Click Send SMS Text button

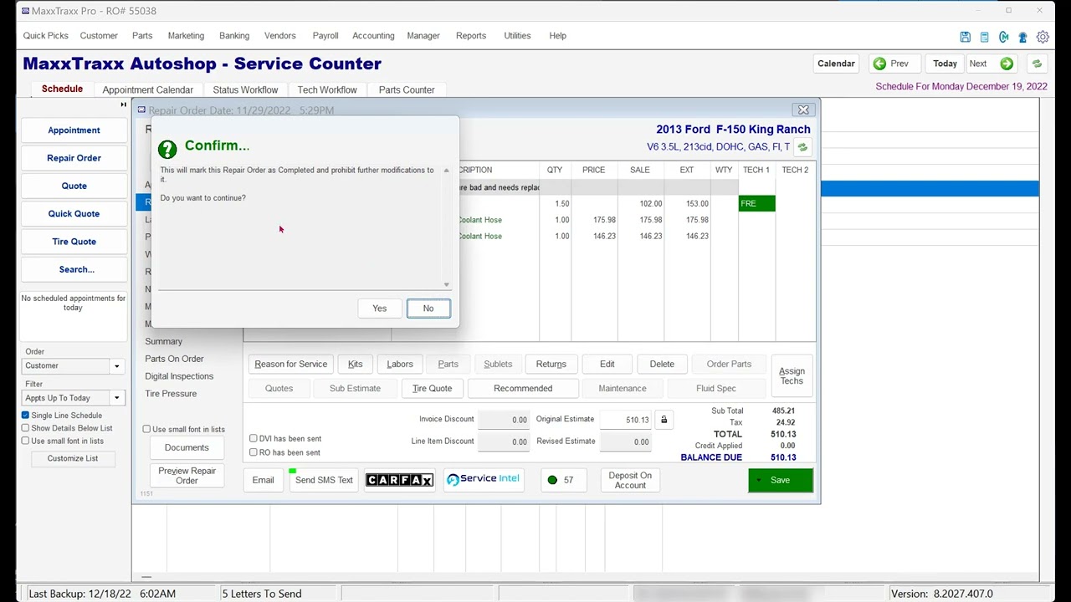pyautogui.click(x=324, y=480)
